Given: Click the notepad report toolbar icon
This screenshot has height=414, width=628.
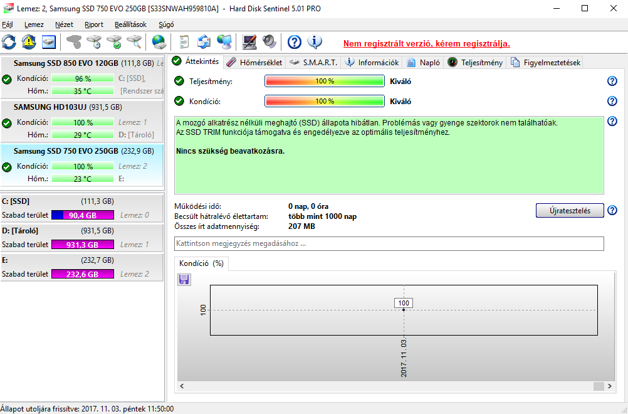Looking at the screenshot, I should [184, 41].
